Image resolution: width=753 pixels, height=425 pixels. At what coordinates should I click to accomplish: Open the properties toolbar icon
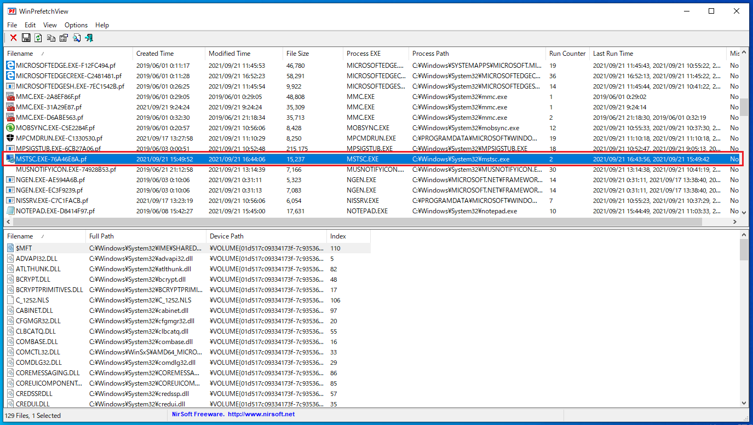(x=64, y=38)
